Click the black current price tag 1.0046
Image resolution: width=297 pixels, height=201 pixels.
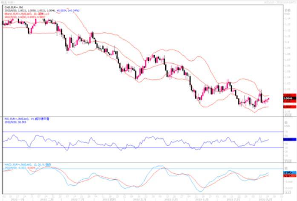(x=290, y=99)
